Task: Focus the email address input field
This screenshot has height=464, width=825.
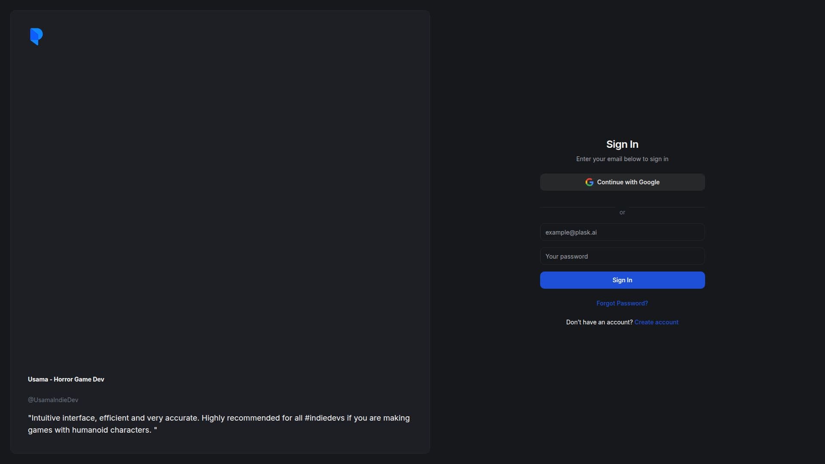Action: point(622,232)
